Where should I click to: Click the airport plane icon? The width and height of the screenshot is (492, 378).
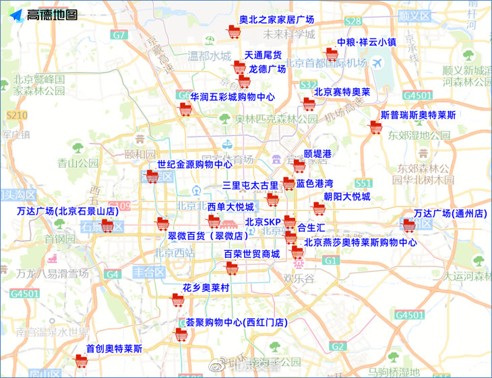point(378,63)
